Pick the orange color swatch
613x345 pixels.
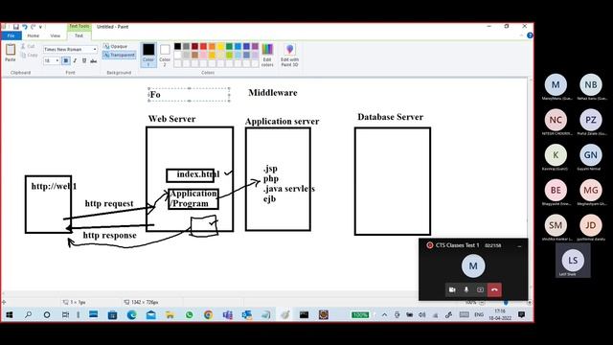(212, 47)
